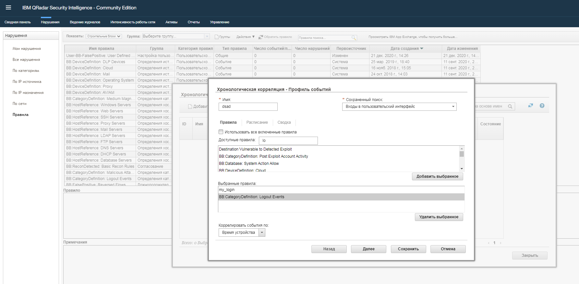Screen dimensions: 579x284
Task: Select the BB:HostReference: Windows Servers row
Action: click(x=118, y=105)
